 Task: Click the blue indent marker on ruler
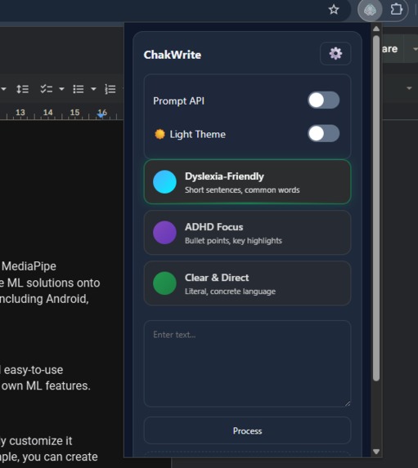coord(101,116)
